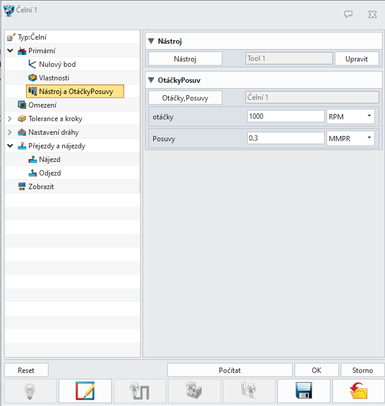Image resolution: width=385 pixels, height=406 pixels.
Task: Select Nájezd tree item
Action: (x=50, y=160)
